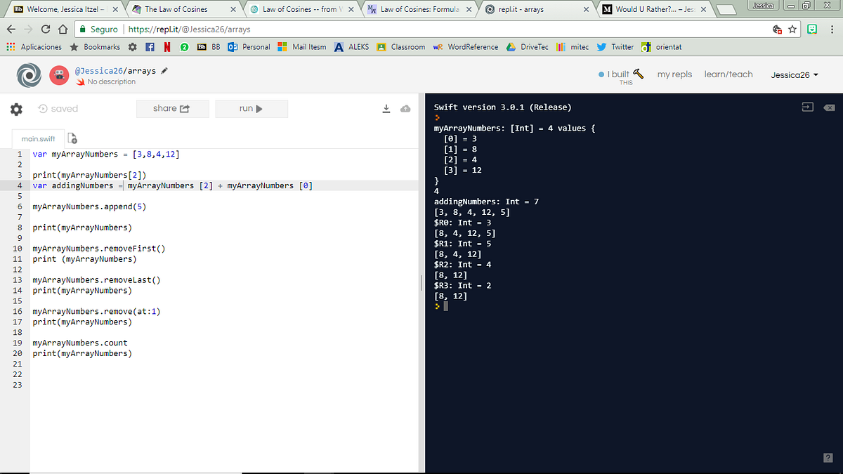The height and width of the screenshot is (474, 843).
Task: Go to 'my repls'
Action: [x=674, y=74]
